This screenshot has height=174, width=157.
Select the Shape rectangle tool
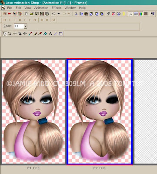pos(60,34)
